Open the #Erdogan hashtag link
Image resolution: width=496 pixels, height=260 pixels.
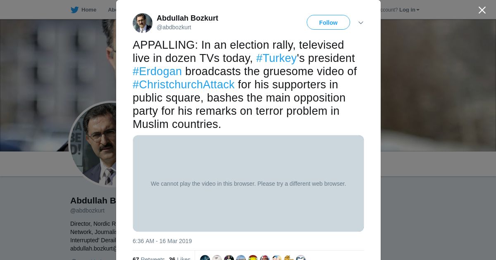pos(157,71)
